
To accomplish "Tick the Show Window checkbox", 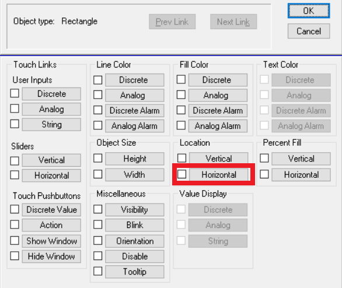I will point(15,241).
